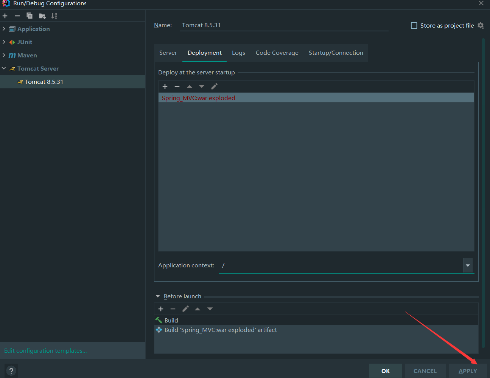
Task: Click the OK button
Action: (386, 371)
